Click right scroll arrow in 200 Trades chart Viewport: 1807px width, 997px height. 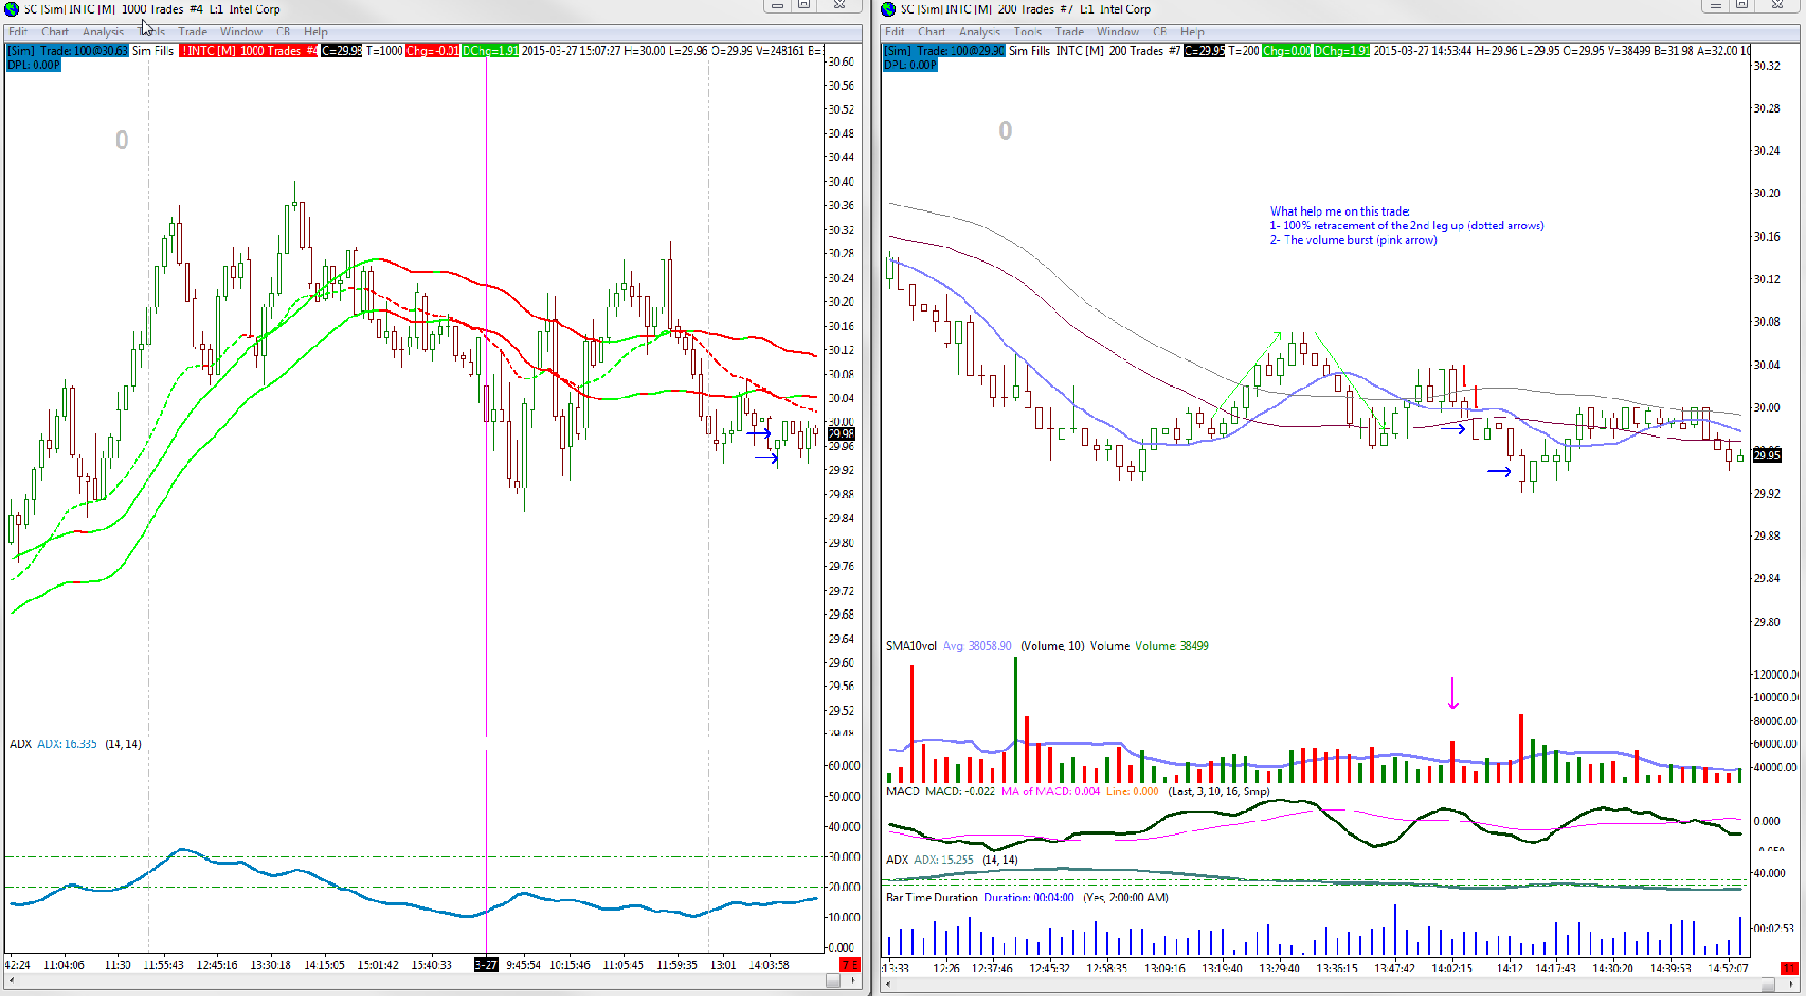[1791, 984]
